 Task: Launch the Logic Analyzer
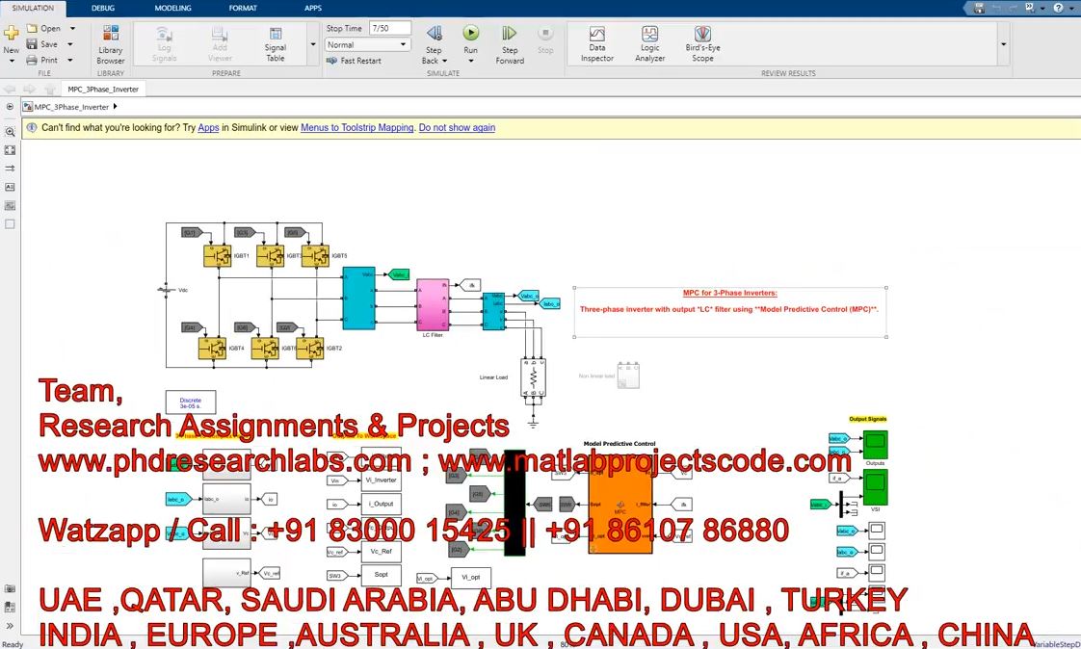tap(649, 44)
